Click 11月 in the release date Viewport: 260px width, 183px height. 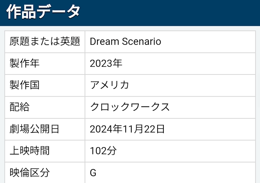pyautogui.click(x=132, y=129)
